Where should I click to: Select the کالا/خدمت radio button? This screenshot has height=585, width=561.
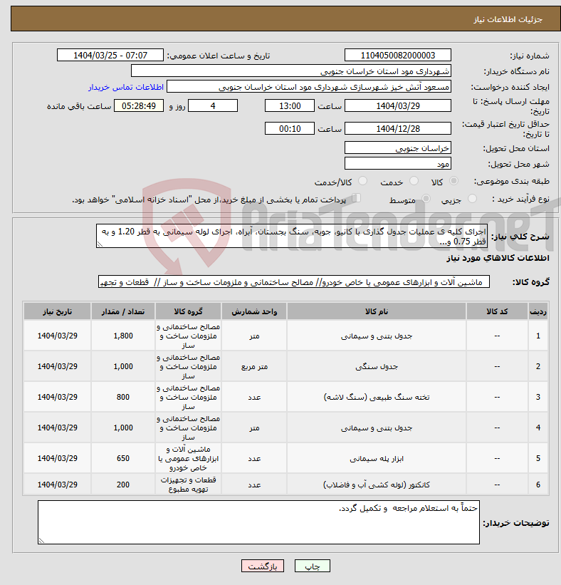362,181
